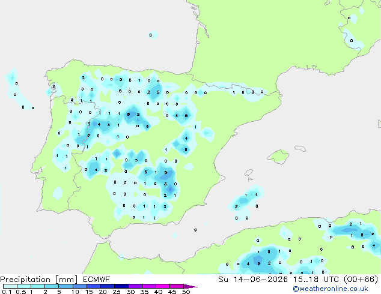Click the "Precipitation [mm]" title text
Screen dimensions: 381x294
(39, 280)
